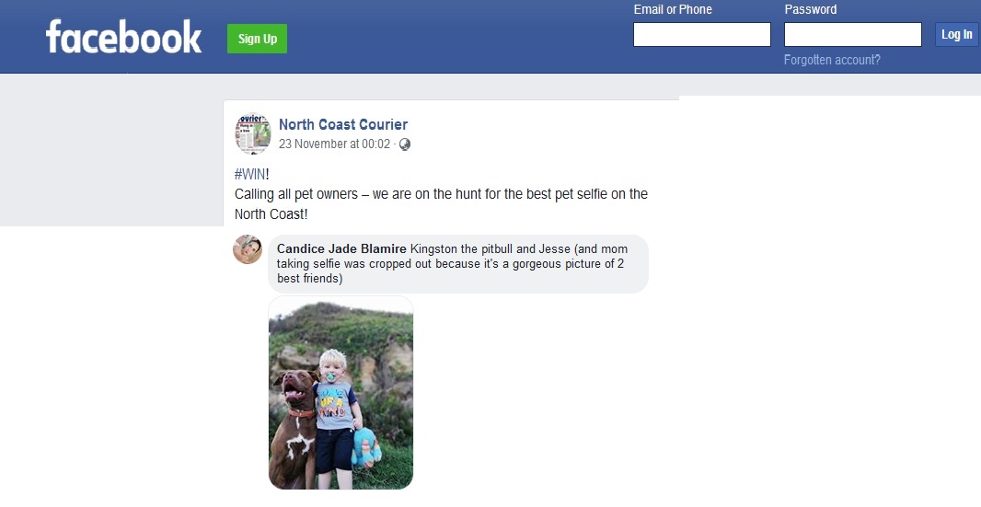The image size is (981, 507).
Task: Follow the #WIN hashtag link
Action: point(250,174)
